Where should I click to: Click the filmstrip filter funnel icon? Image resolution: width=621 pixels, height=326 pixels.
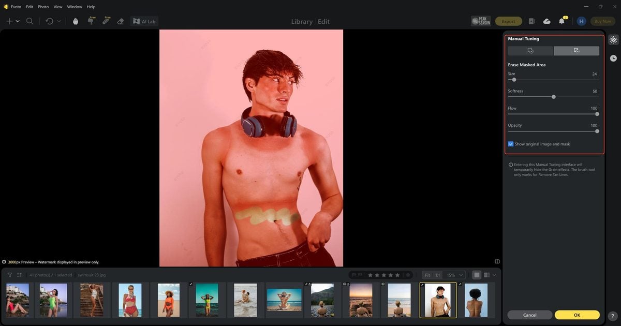[x=10, y=275]
